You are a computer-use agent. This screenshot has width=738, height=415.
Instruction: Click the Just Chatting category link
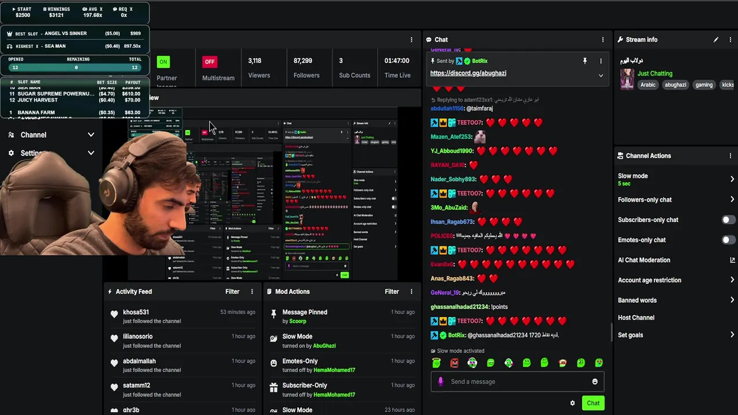[x=655, y=73]
